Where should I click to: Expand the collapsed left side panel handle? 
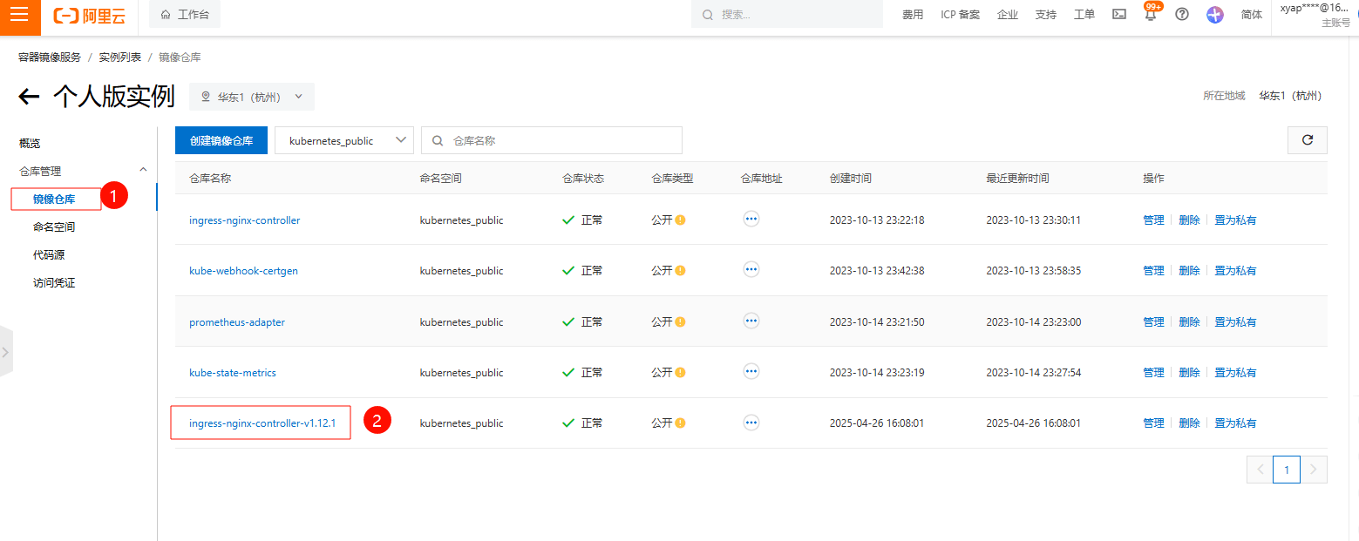point(5,352)
